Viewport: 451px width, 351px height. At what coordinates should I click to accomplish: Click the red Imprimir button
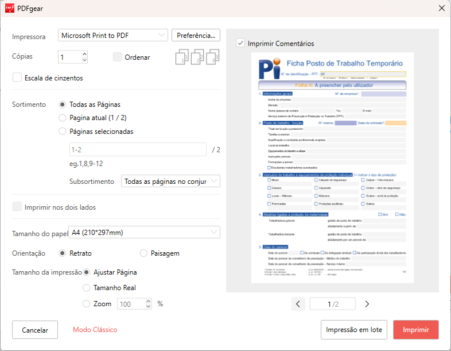(416, 330)
